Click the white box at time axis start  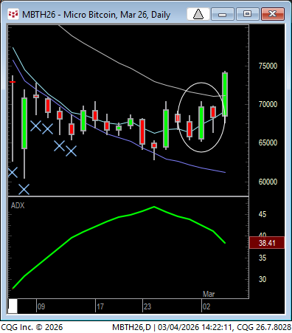pos(13,306)
